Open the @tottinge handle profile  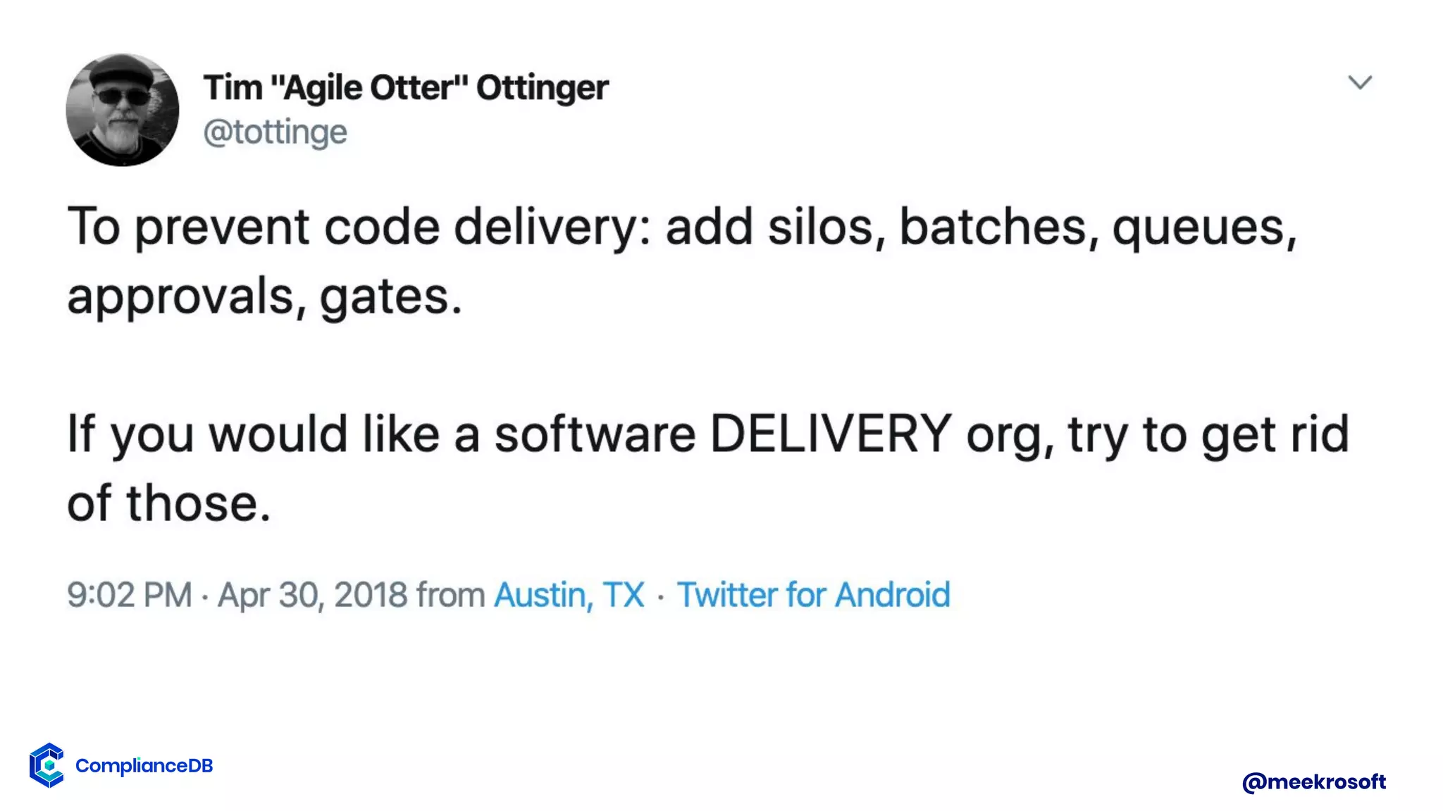(275, 132)
